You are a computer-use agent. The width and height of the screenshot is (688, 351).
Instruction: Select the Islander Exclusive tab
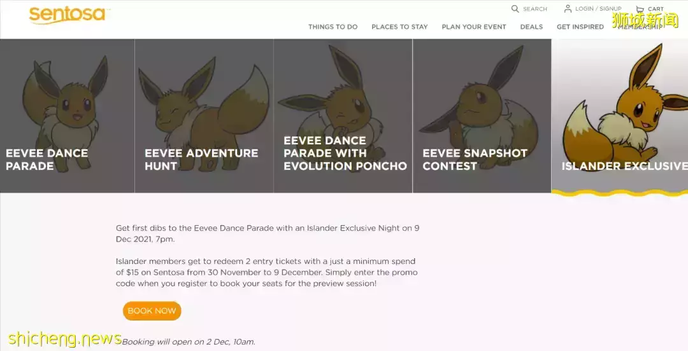coord(619,116)
